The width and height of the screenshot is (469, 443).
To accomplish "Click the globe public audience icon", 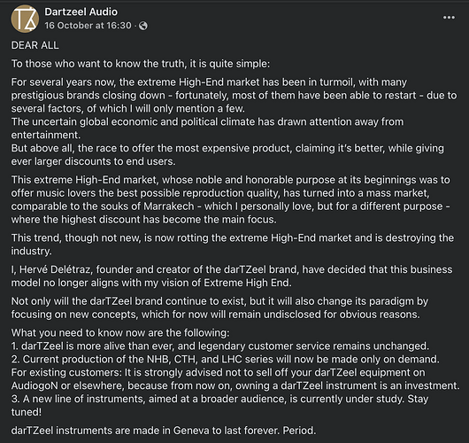I will 143,26.
